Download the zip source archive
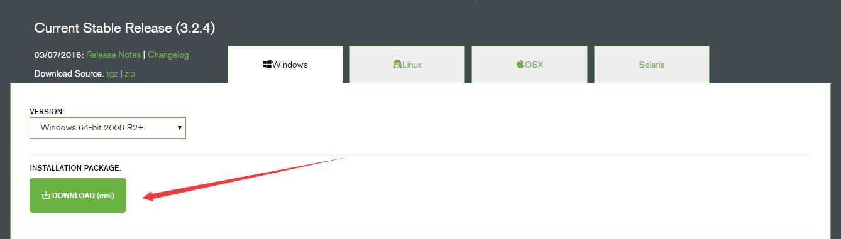The width and height of the screenshot is (841, 239). click(129, 73)
